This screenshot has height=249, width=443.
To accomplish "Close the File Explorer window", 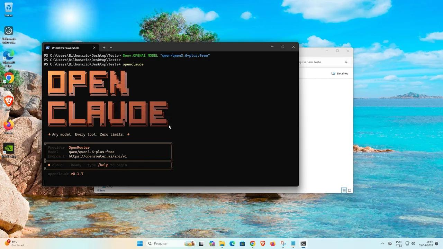I will pyautogui.click(x=348, y=51).
